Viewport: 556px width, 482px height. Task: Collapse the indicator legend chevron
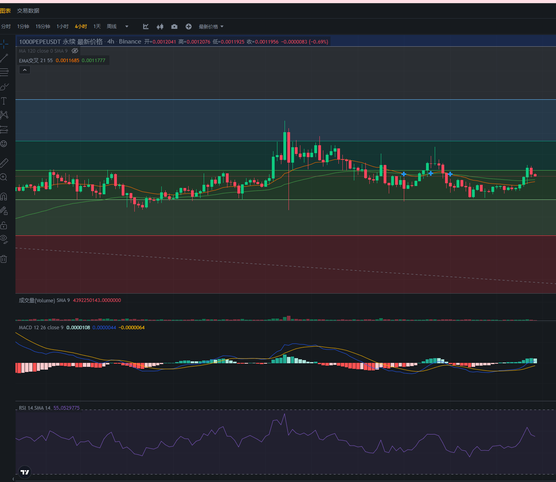pos(25,70)
